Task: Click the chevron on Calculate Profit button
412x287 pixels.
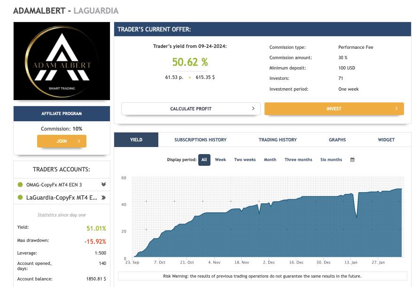Action: pos(253,109)
